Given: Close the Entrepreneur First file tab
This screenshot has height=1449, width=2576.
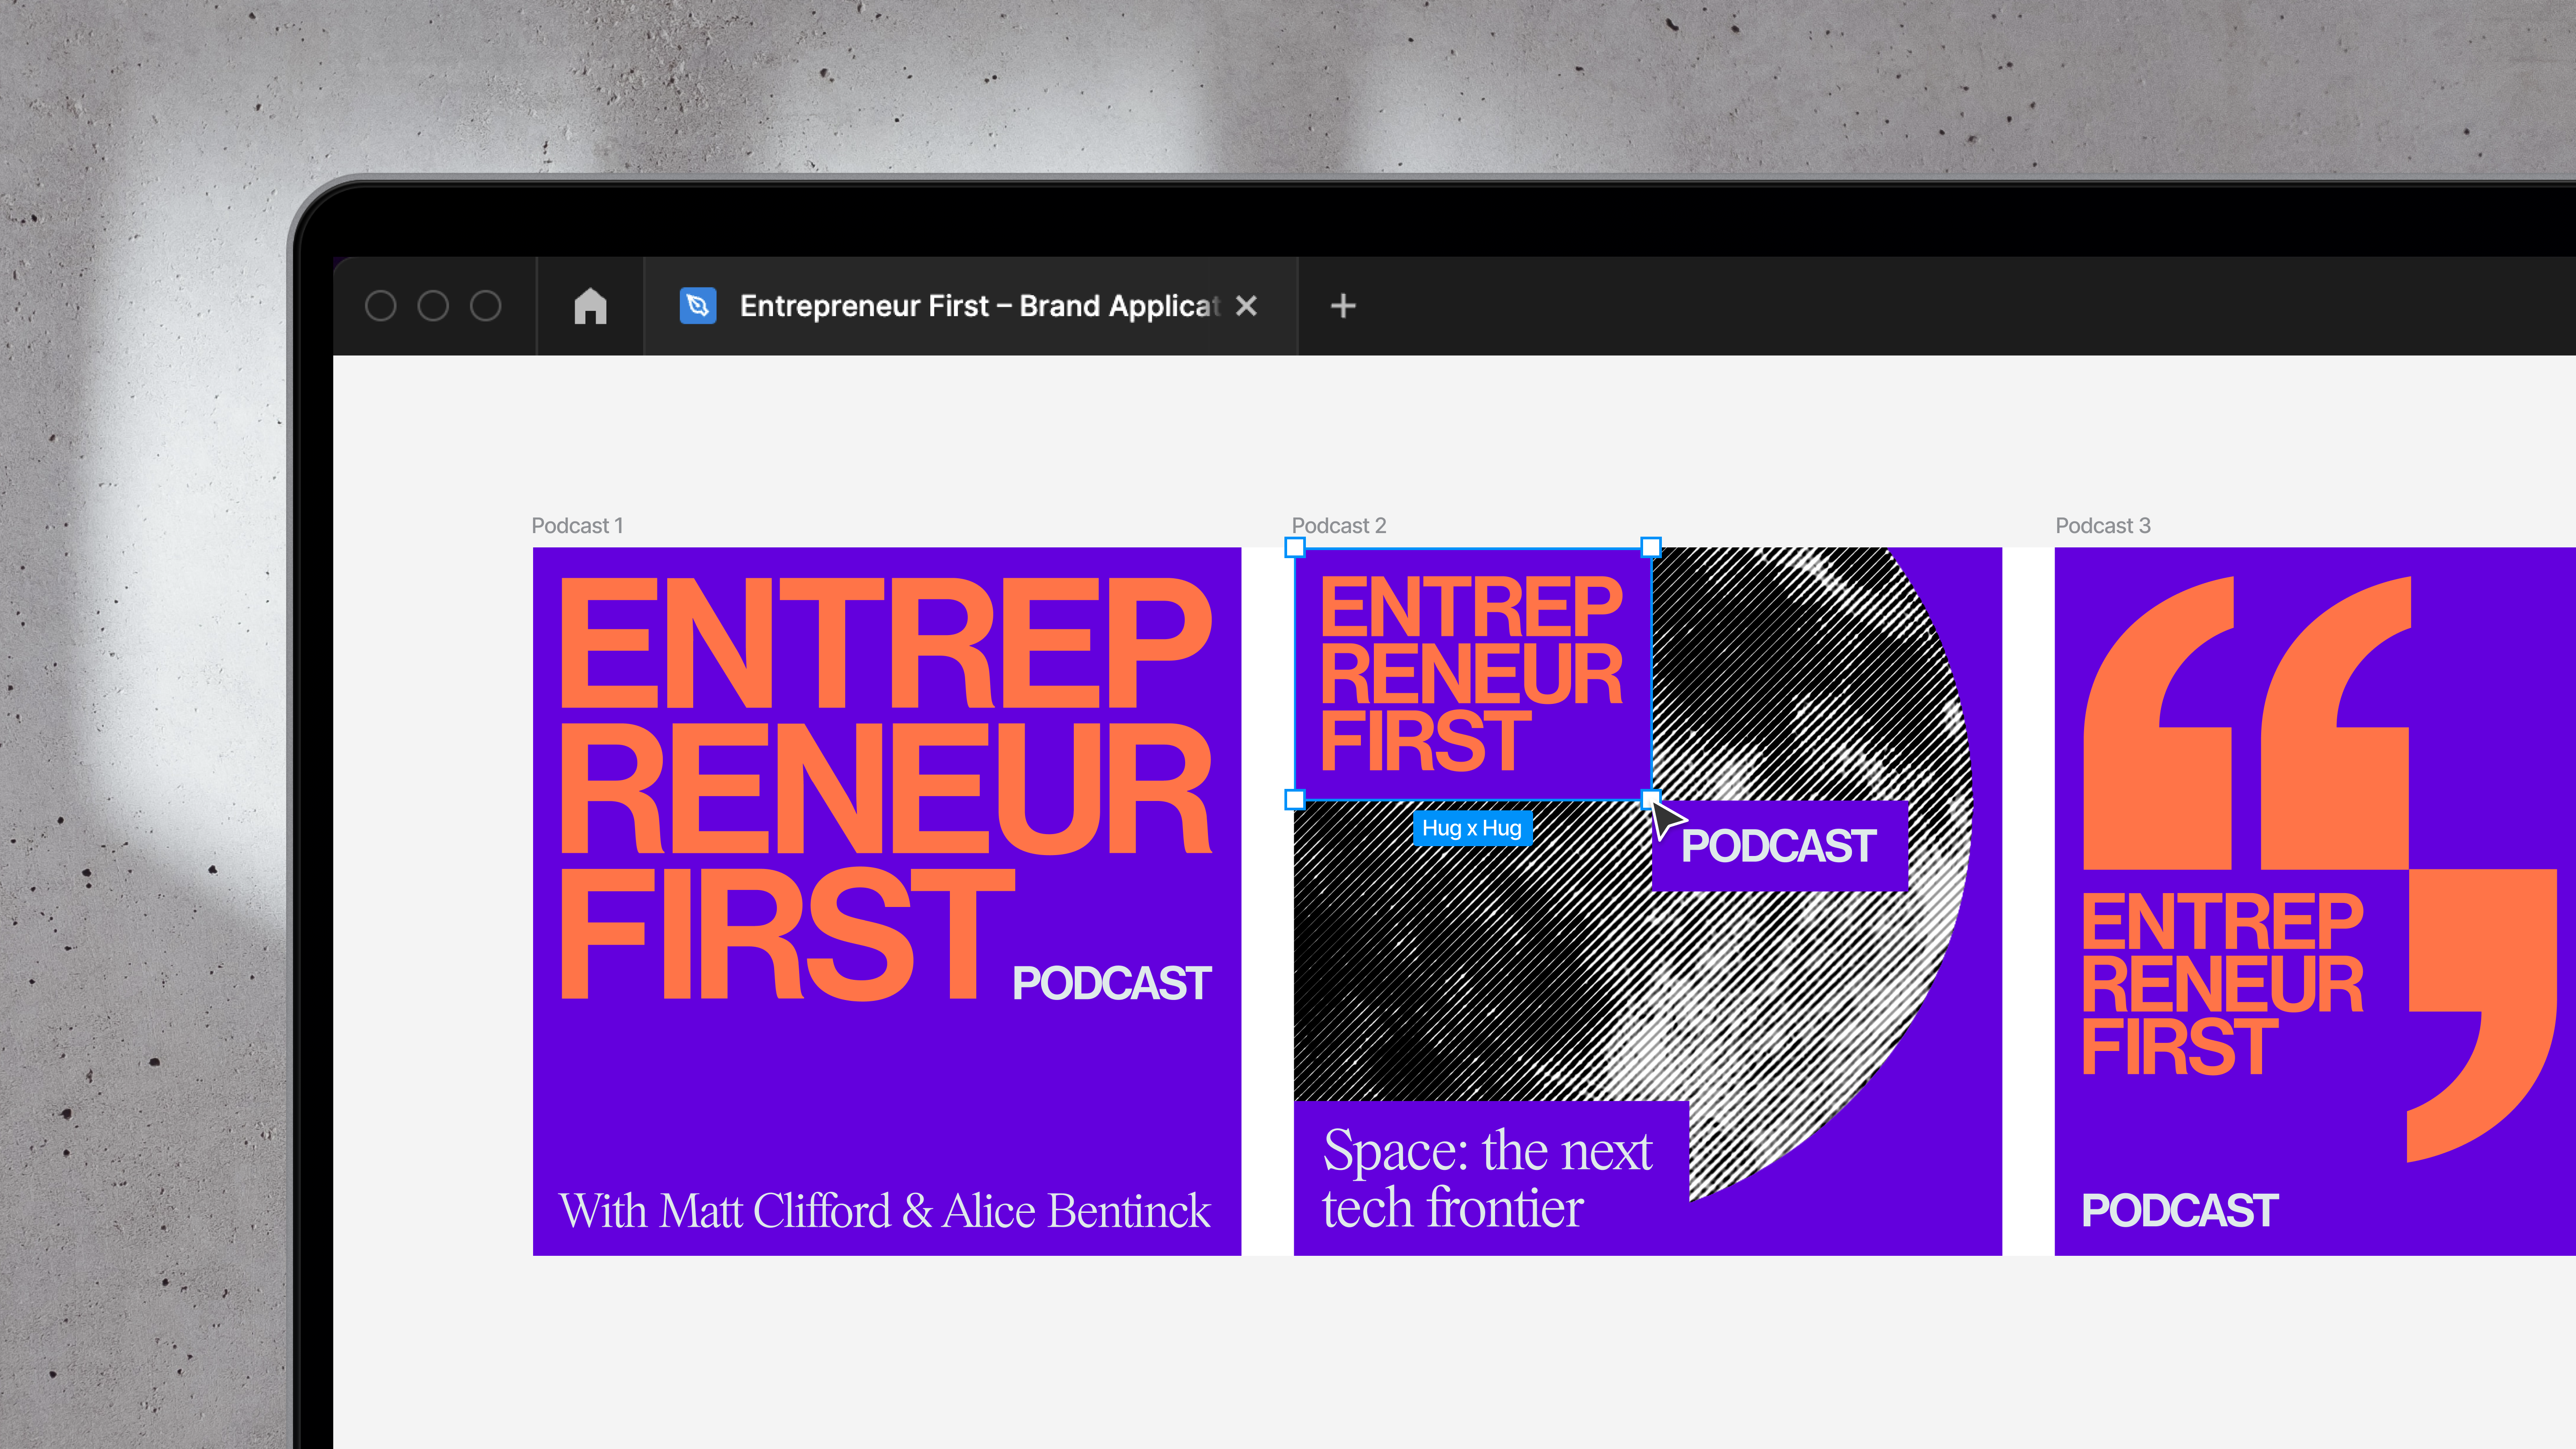Looking at the screenshot, I should click(1246, 306).
